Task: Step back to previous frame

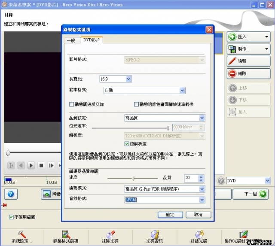Action: tap(21, 165)
